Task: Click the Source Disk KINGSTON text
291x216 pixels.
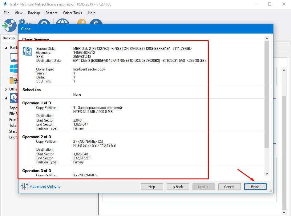Action: 132,49
